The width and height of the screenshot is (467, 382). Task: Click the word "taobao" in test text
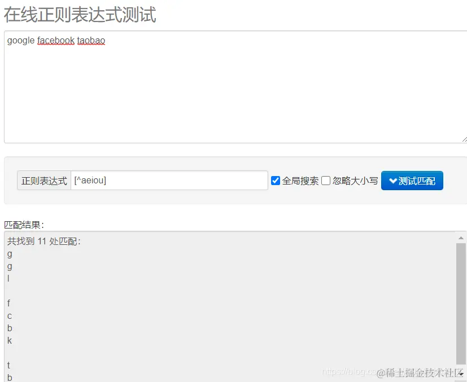[91, 41]
